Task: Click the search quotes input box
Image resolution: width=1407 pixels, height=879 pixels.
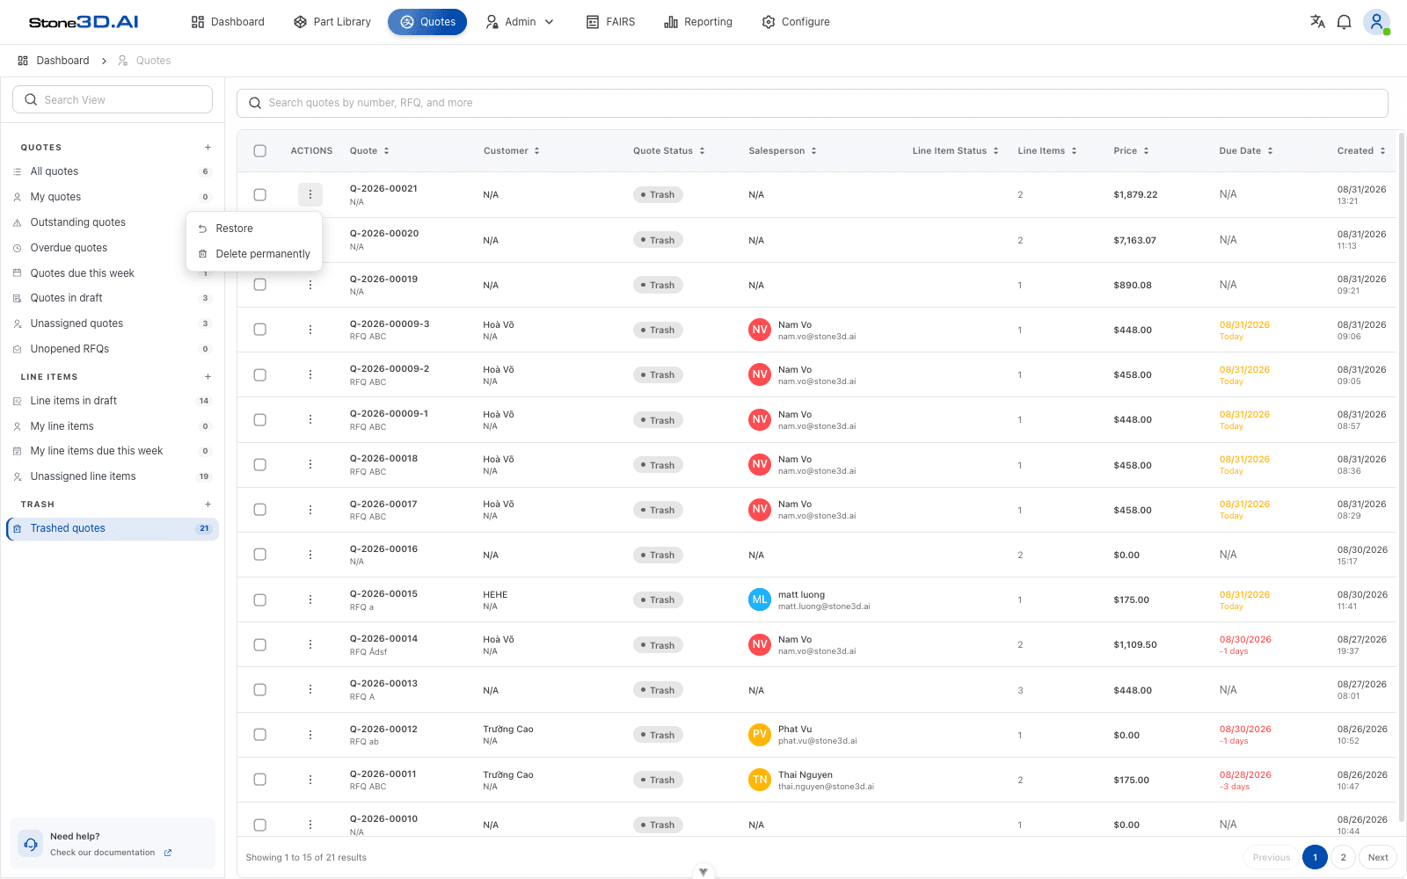Action: (x=813, y=103)
